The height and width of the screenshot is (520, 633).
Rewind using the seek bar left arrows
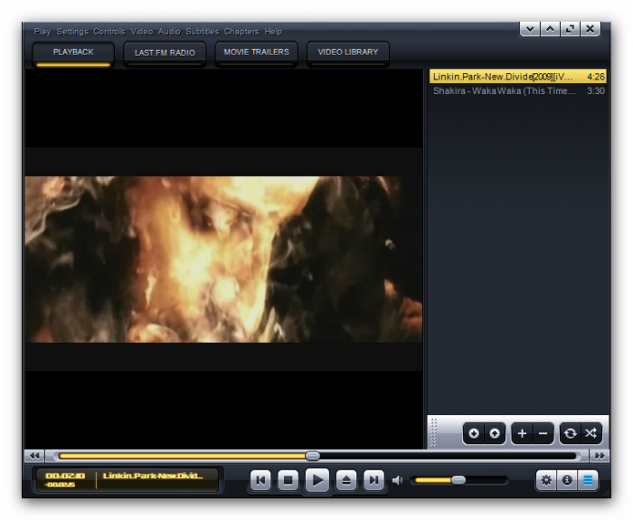pyautogui.click(x=34, y=456)
